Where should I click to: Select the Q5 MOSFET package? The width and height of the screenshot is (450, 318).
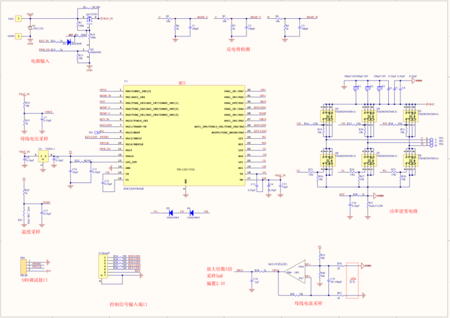pos(410,116)
